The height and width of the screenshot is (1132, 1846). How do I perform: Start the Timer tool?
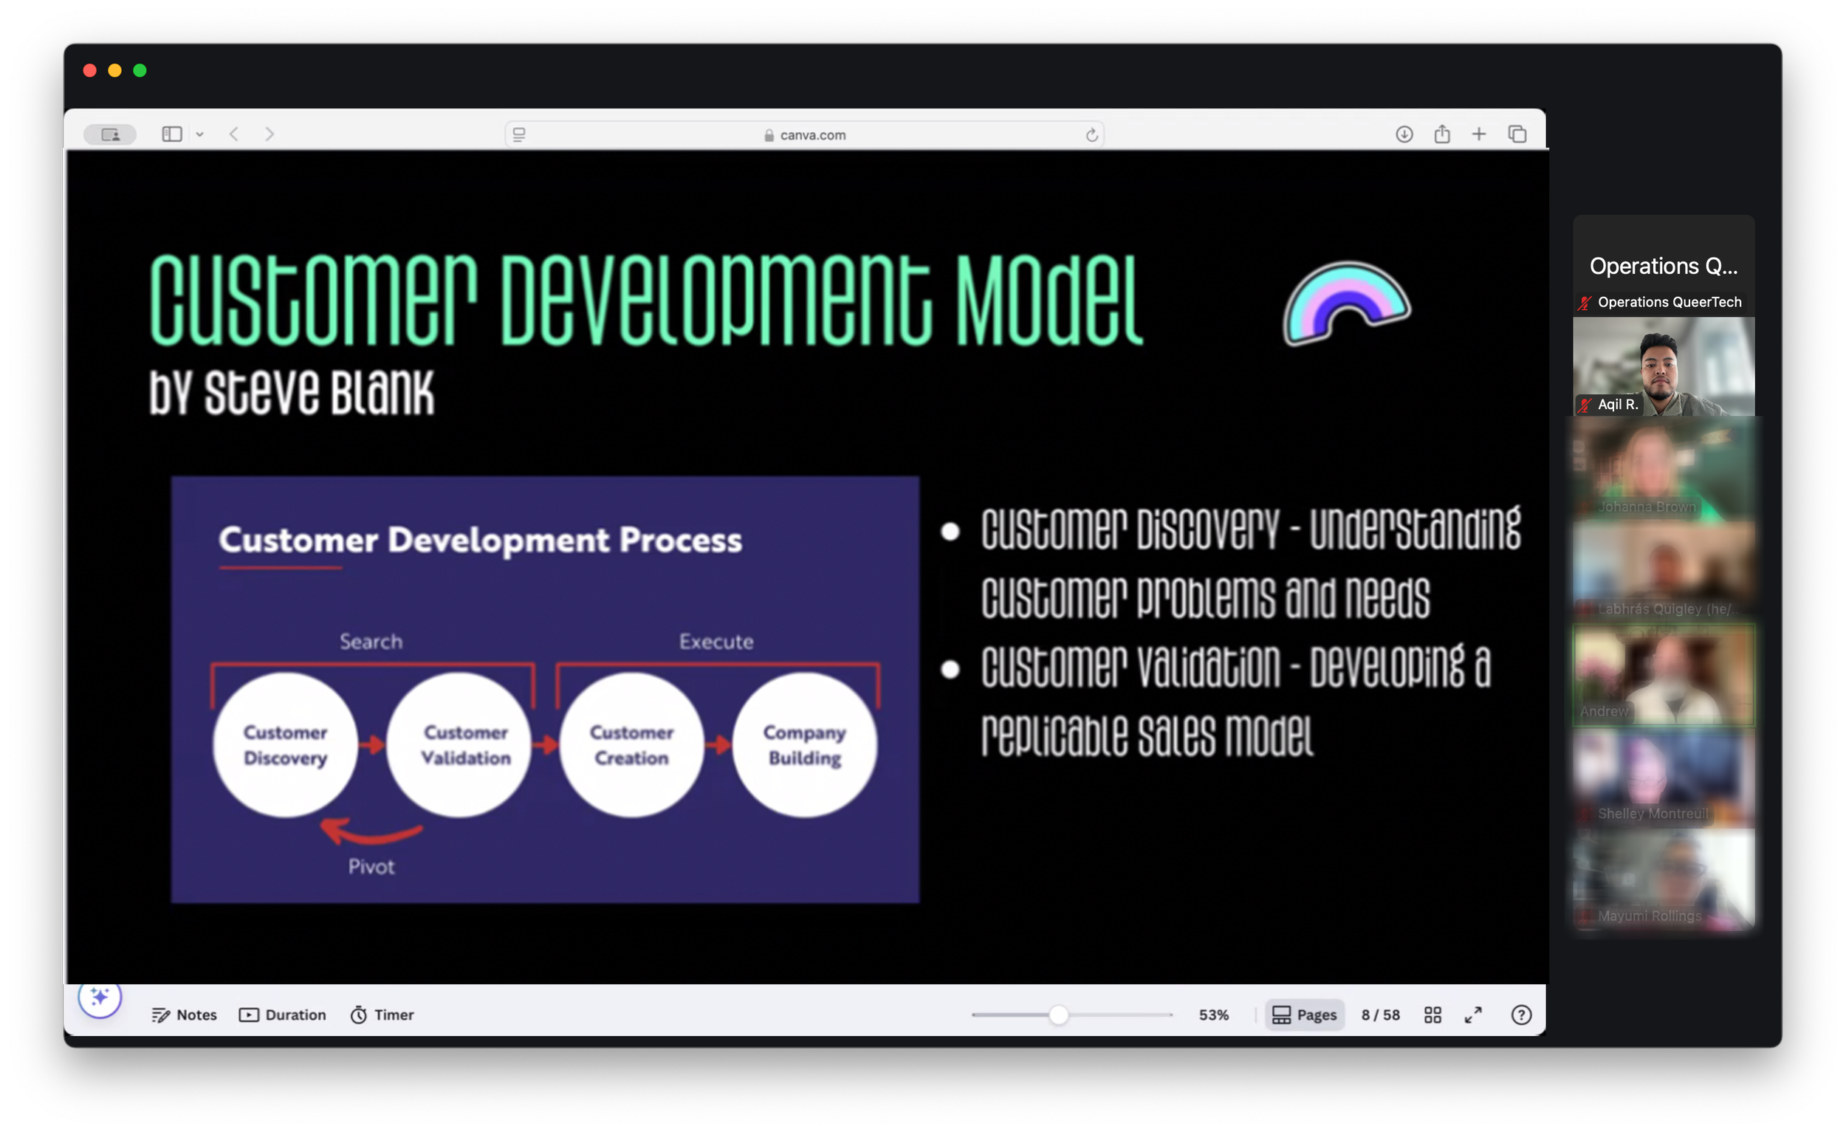click(x=382, y=1015)
